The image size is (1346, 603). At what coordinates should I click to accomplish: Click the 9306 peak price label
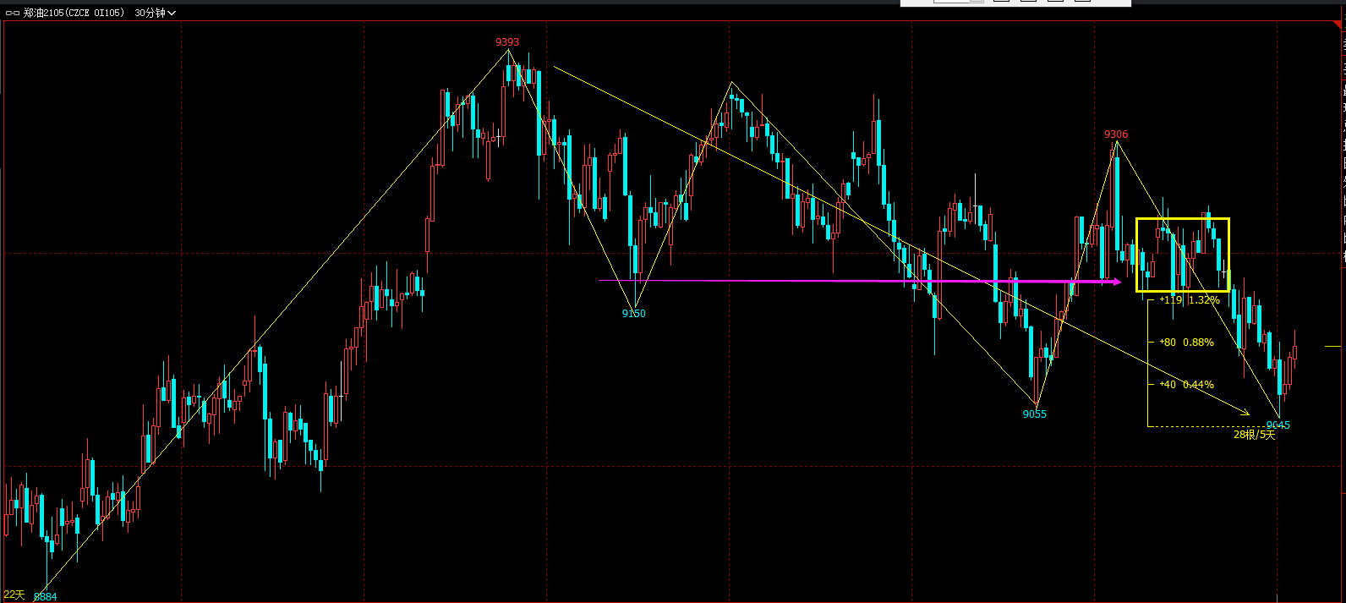pyautogui.click(x=1115, y=134)
